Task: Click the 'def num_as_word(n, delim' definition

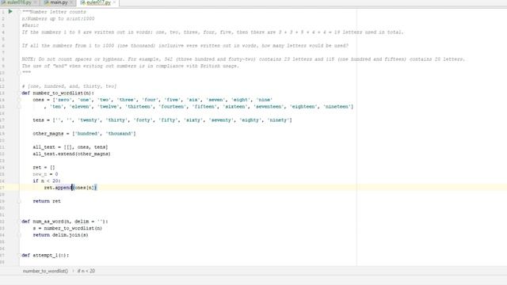Action: pyautogui.click(x=65, y=222)
